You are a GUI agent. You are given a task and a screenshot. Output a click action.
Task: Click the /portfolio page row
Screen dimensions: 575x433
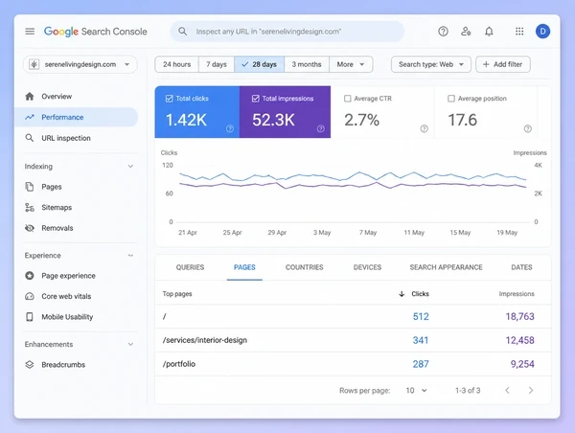click(x=353, y=364)
